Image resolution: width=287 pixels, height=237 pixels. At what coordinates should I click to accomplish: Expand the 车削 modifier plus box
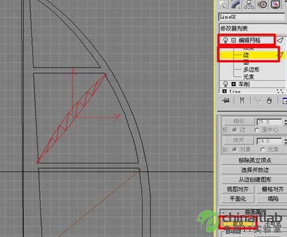coord(234,84)
